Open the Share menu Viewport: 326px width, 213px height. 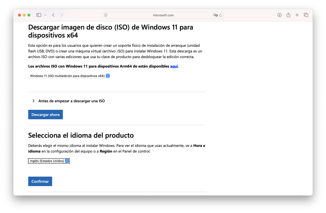(x=288, y=15)
